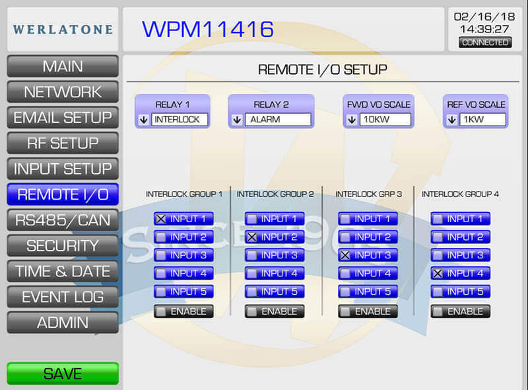
Task: Open TIME & DATE settings
Action: [x=63, y=271]
